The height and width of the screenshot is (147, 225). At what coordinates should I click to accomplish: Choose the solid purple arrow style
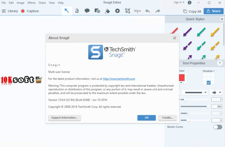pyautogui.click(x=187, y=32)
